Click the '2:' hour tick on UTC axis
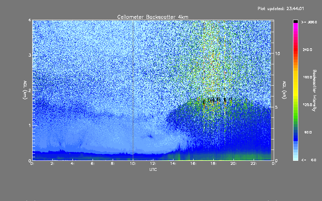This screenshot has height=201, width=322. (x=53, y=164)
